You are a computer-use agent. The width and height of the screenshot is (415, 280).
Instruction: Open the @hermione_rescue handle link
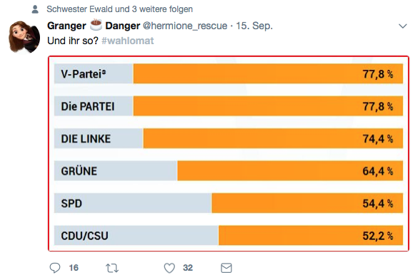click(185, 26)
